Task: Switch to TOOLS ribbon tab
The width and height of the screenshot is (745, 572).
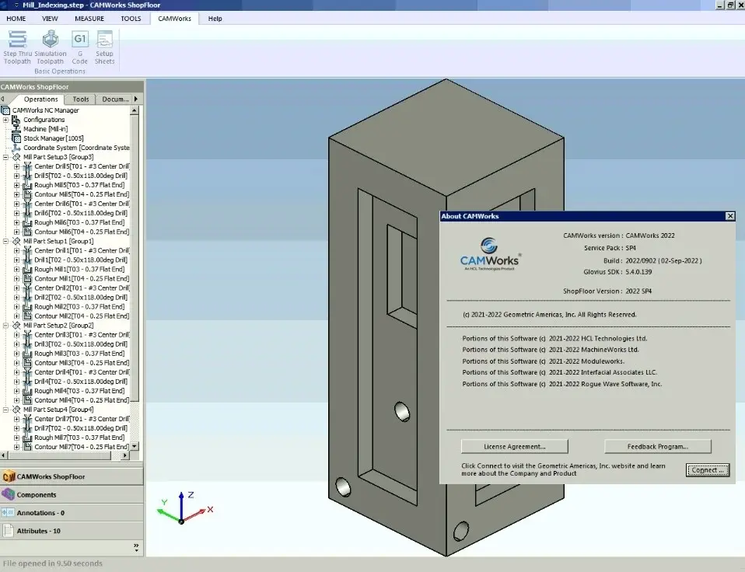Action: tap(131, 19)
